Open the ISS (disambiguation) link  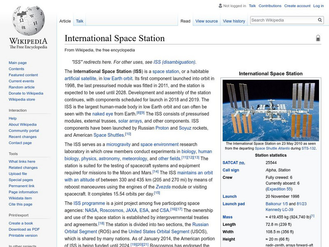pos(174,62)
